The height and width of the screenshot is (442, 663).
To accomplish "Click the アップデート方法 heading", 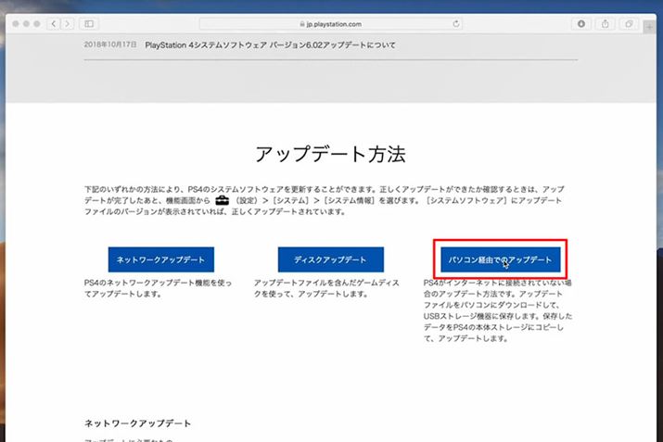I will click(x=330, y=154).
